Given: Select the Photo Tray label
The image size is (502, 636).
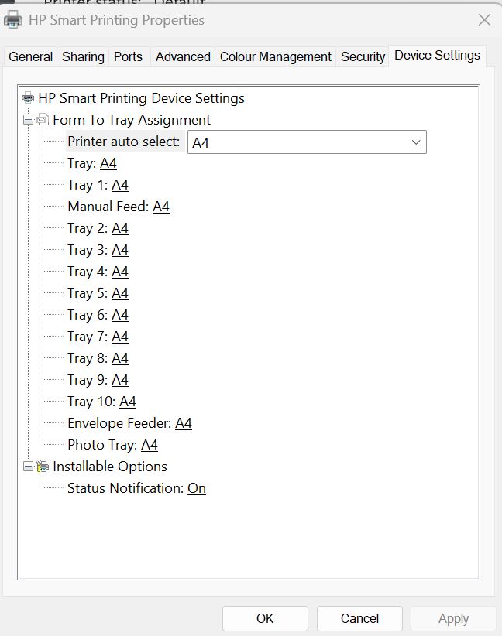Looking at the screenshot, I should coord(102,445).
